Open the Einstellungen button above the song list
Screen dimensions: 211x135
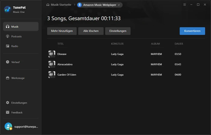[118, 31]
